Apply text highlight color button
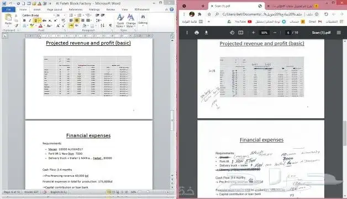 click(x=32, y=25)
